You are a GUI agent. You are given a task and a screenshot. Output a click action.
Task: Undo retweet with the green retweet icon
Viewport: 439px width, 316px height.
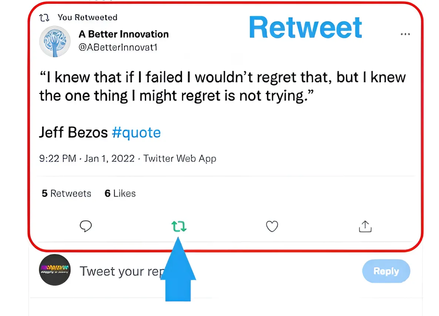pos(179,226)
